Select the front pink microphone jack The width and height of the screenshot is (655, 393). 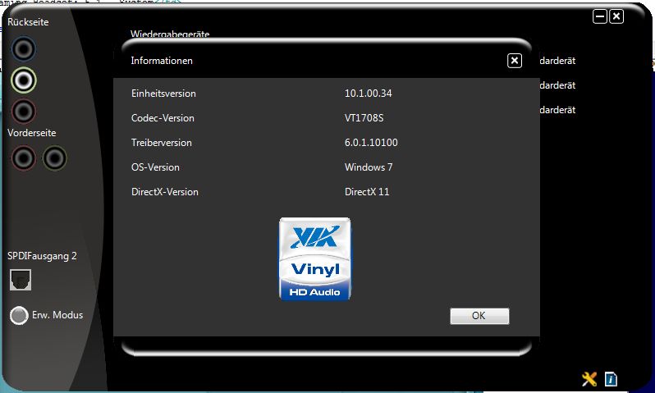point(23,158)
